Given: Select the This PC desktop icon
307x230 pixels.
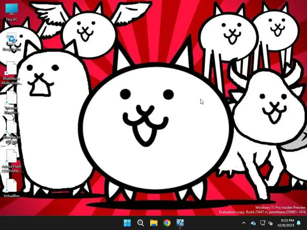Looking at the screenshot, I should click(x=12, y=12).
